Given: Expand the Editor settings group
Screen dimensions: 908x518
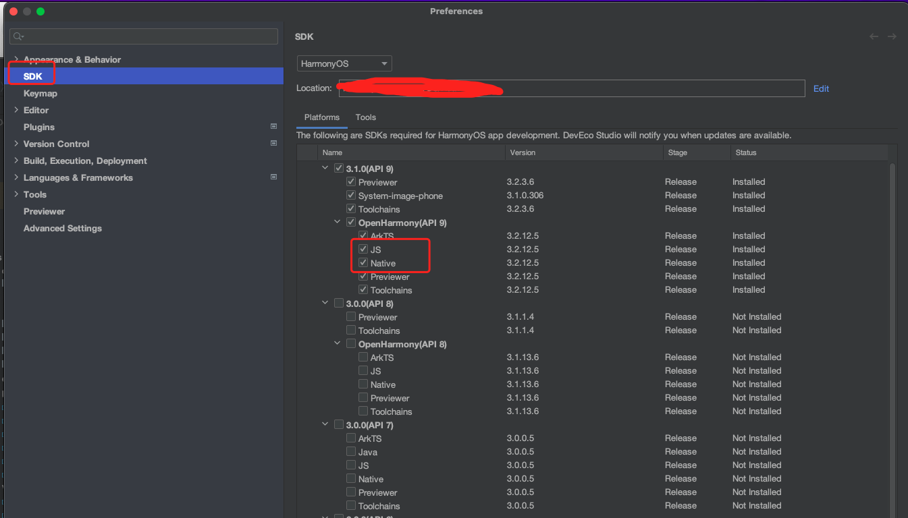Looking at the screenshot, I should pyautogui.click(x=17, y=110).
